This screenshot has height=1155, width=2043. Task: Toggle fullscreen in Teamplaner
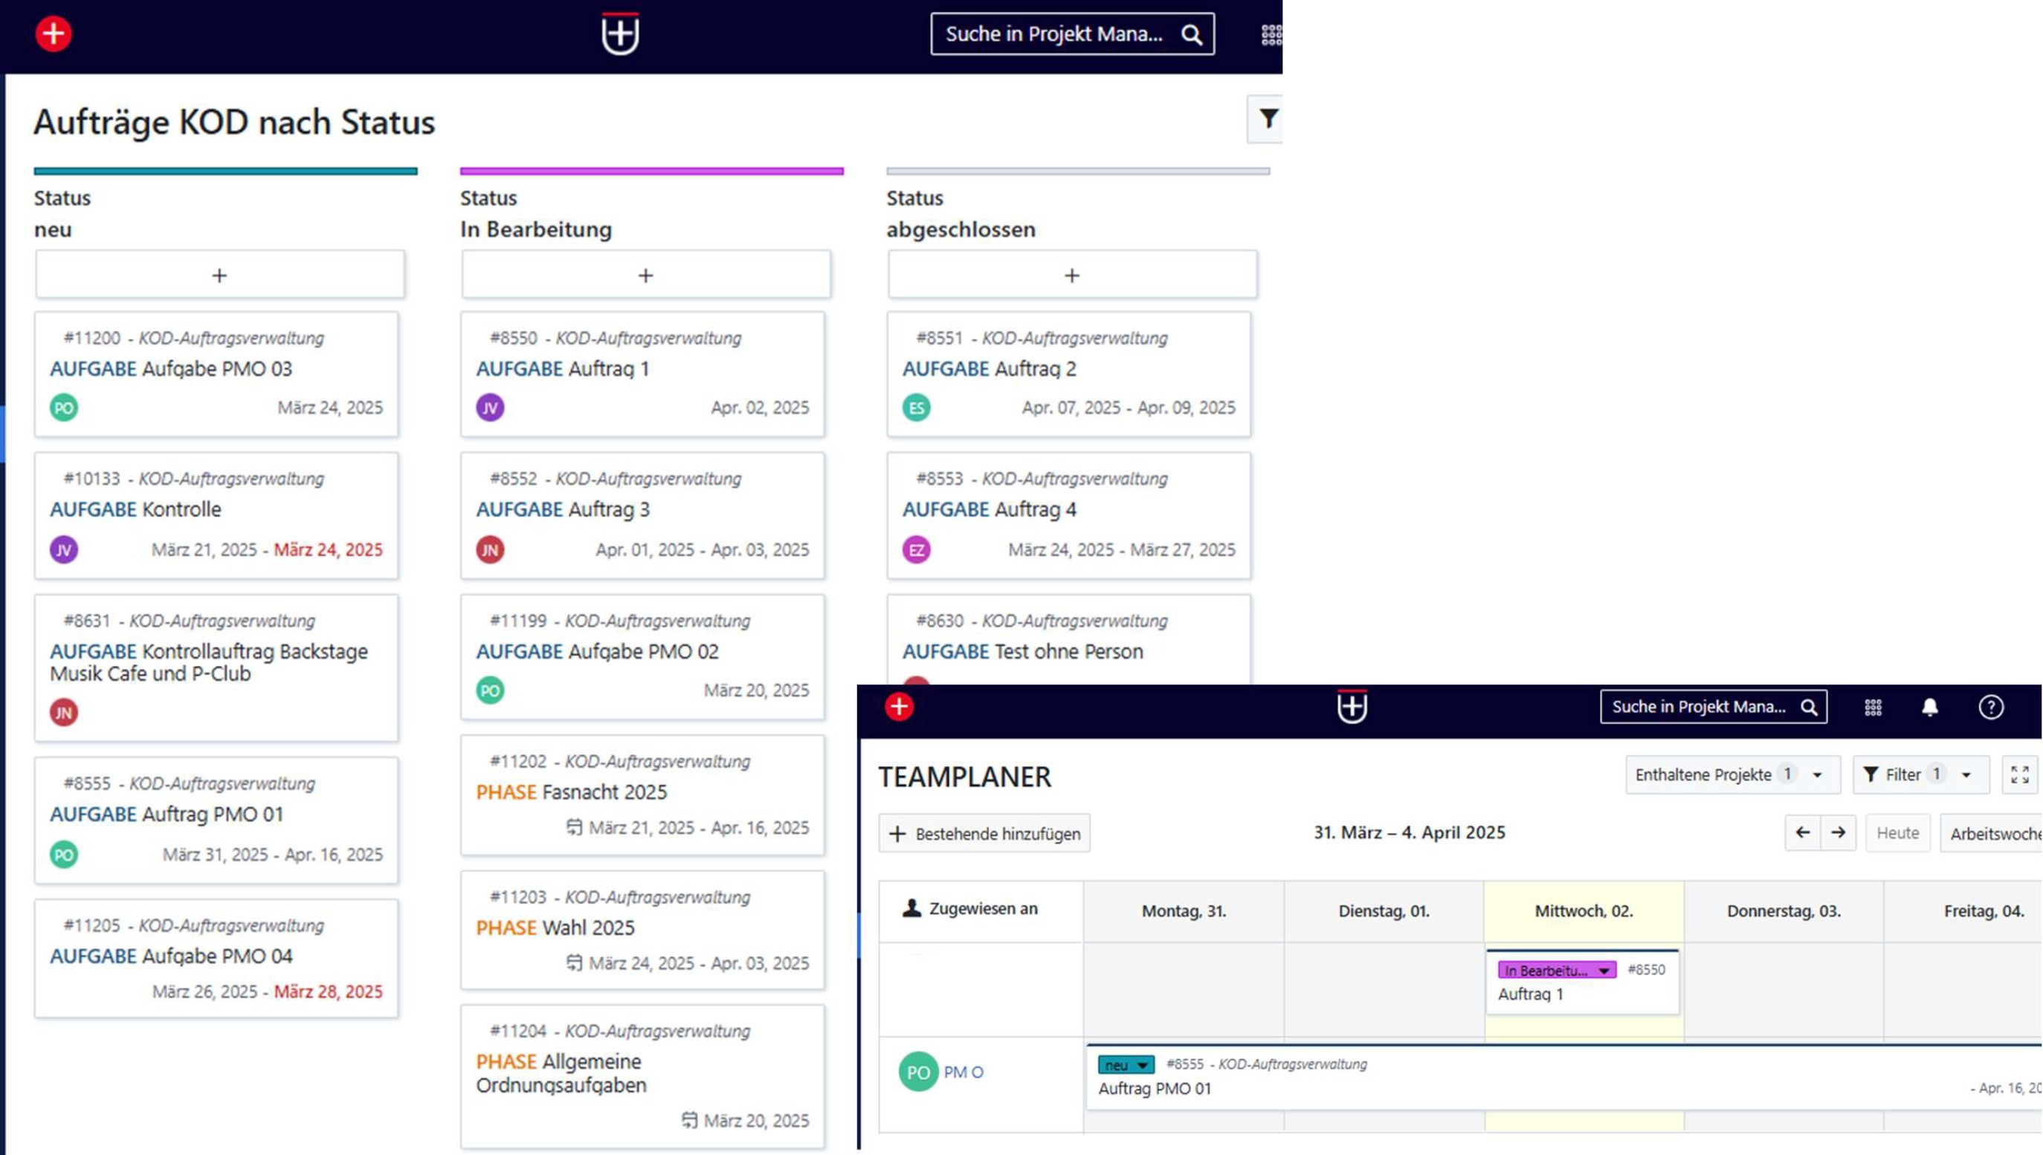click(x=2020, y=774)
